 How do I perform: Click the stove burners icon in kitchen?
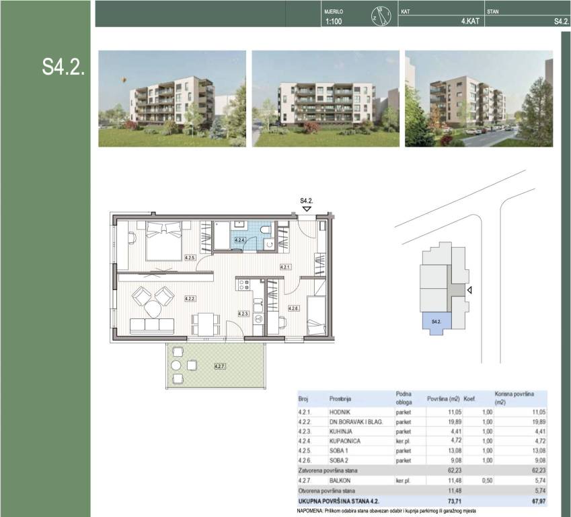[243, 285]
